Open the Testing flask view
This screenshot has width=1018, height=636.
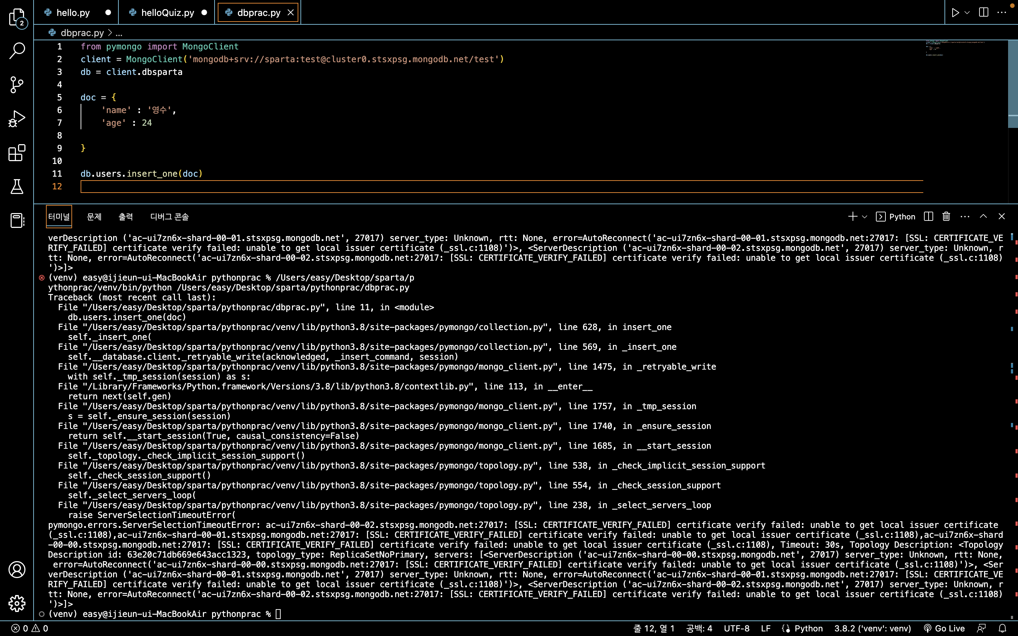tap(17, 186)
